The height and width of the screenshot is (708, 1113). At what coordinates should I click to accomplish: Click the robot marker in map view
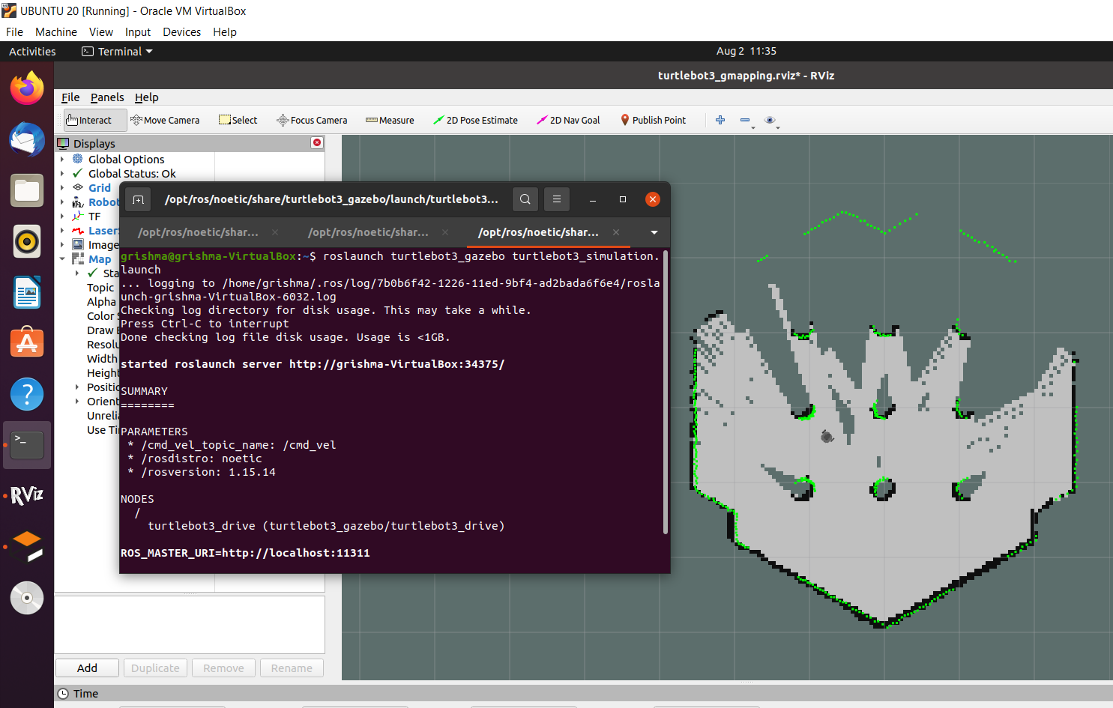827,436
